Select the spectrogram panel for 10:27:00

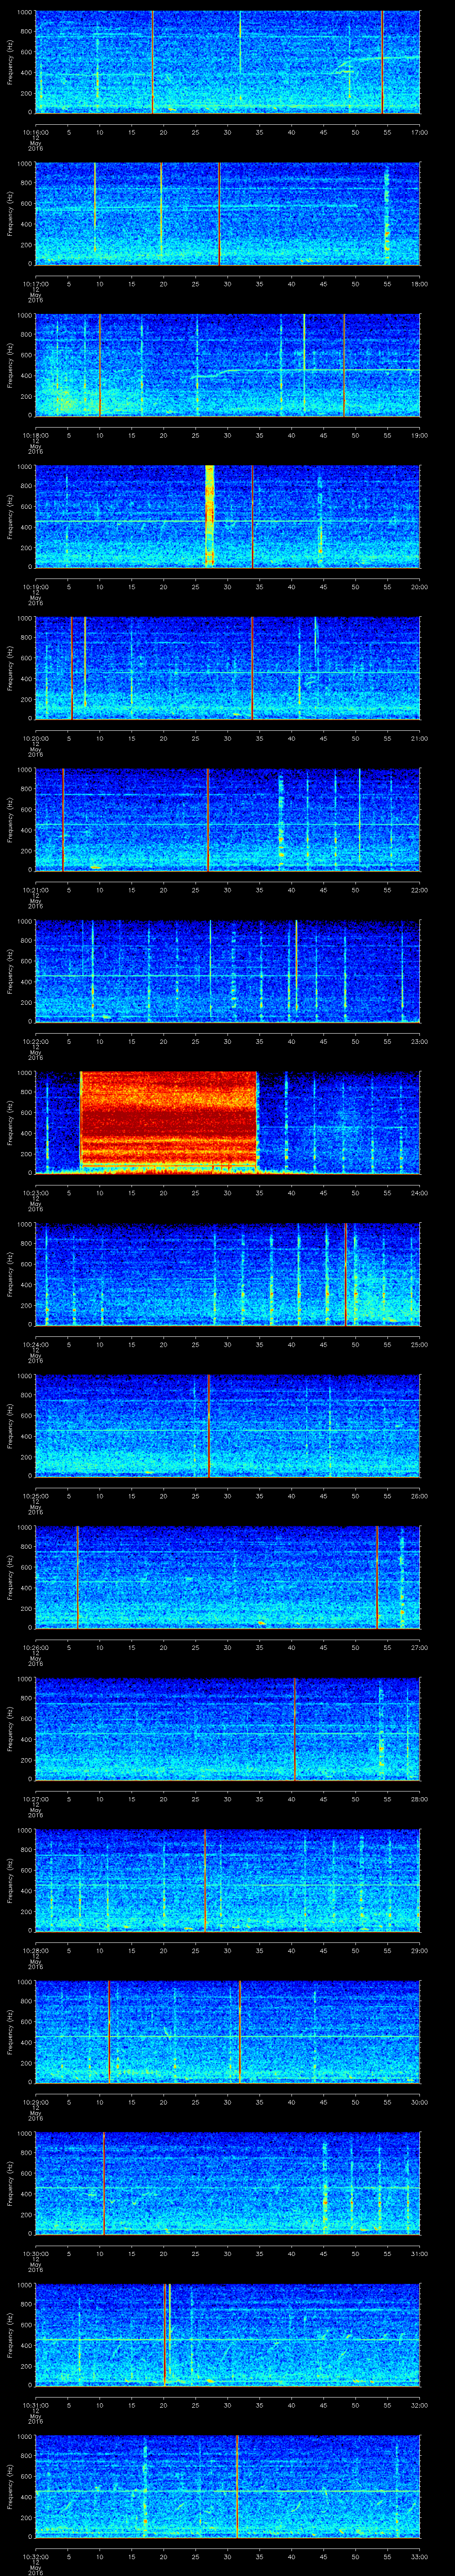[227, 1728]
